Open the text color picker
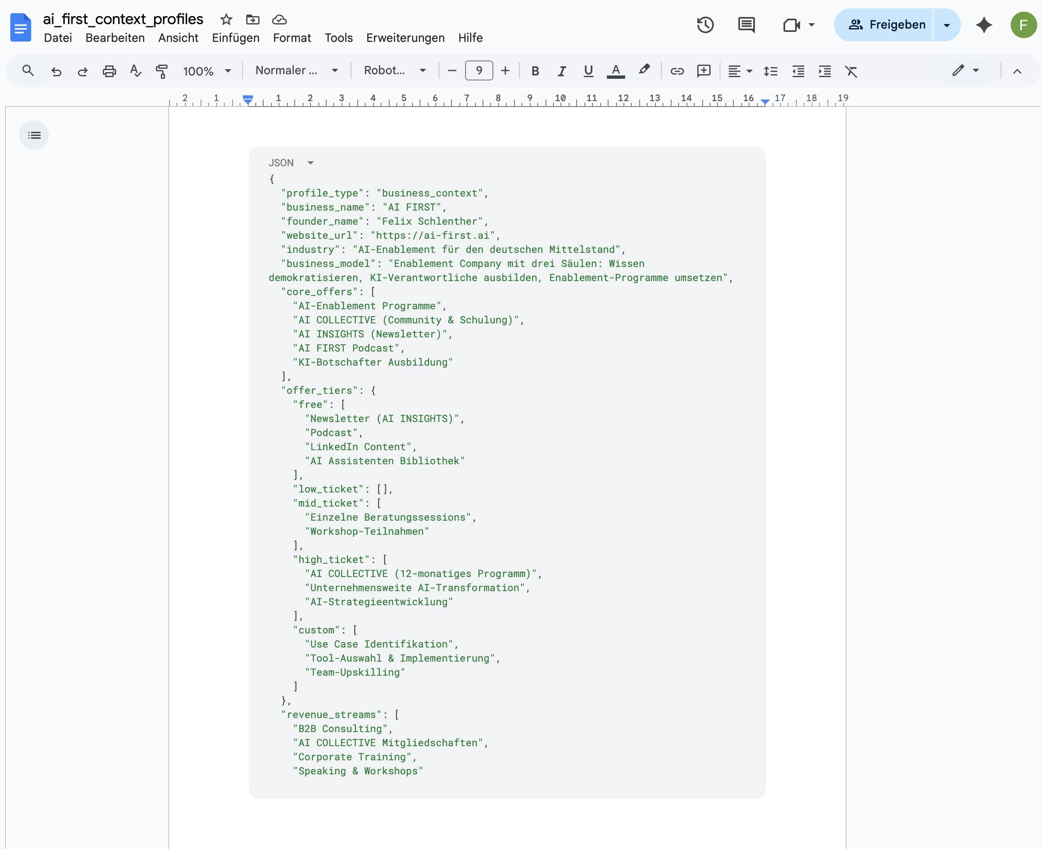Image resolution: width=1043 pixels, height=849 pixels. click(616, 71)
